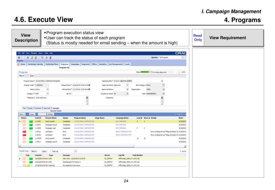275x190 pixels.
Task: Open the Status dropdown showing Active
Action: point(48,89)
